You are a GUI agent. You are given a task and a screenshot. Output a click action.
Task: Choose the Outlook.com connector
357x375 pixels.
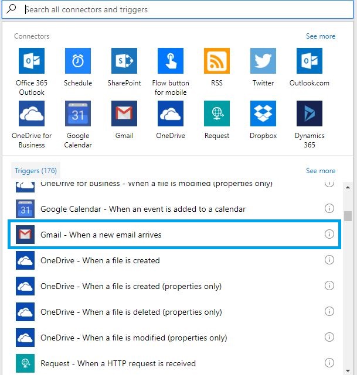[310, 61]
